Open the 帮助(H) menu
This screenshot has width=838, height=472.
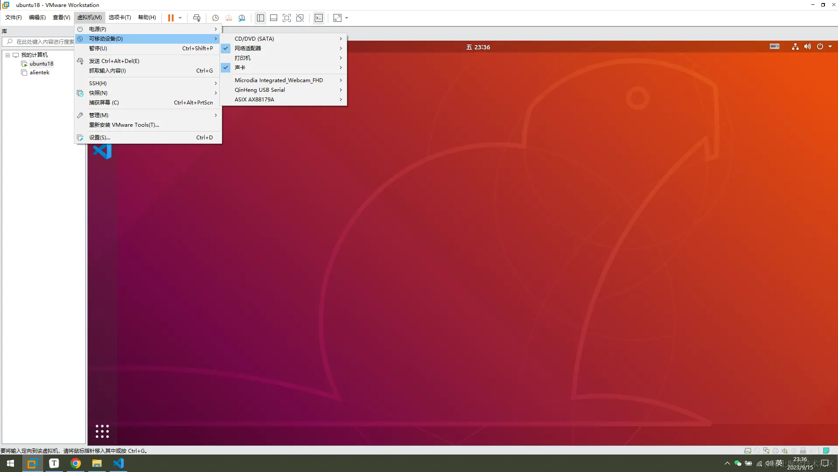tap(147, 17)
